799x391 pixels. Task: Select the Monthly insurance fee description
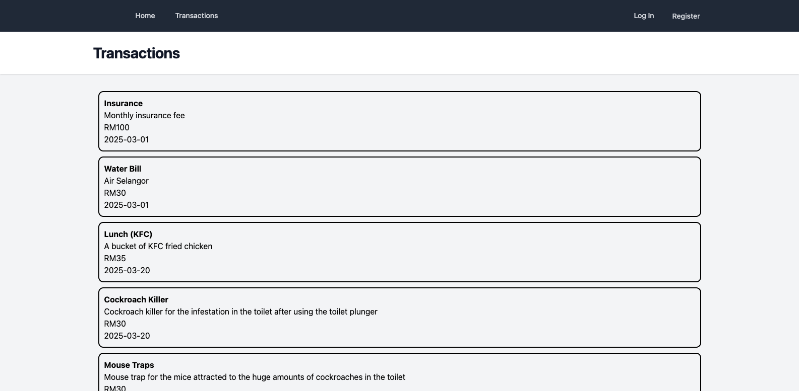coord(145,115)
